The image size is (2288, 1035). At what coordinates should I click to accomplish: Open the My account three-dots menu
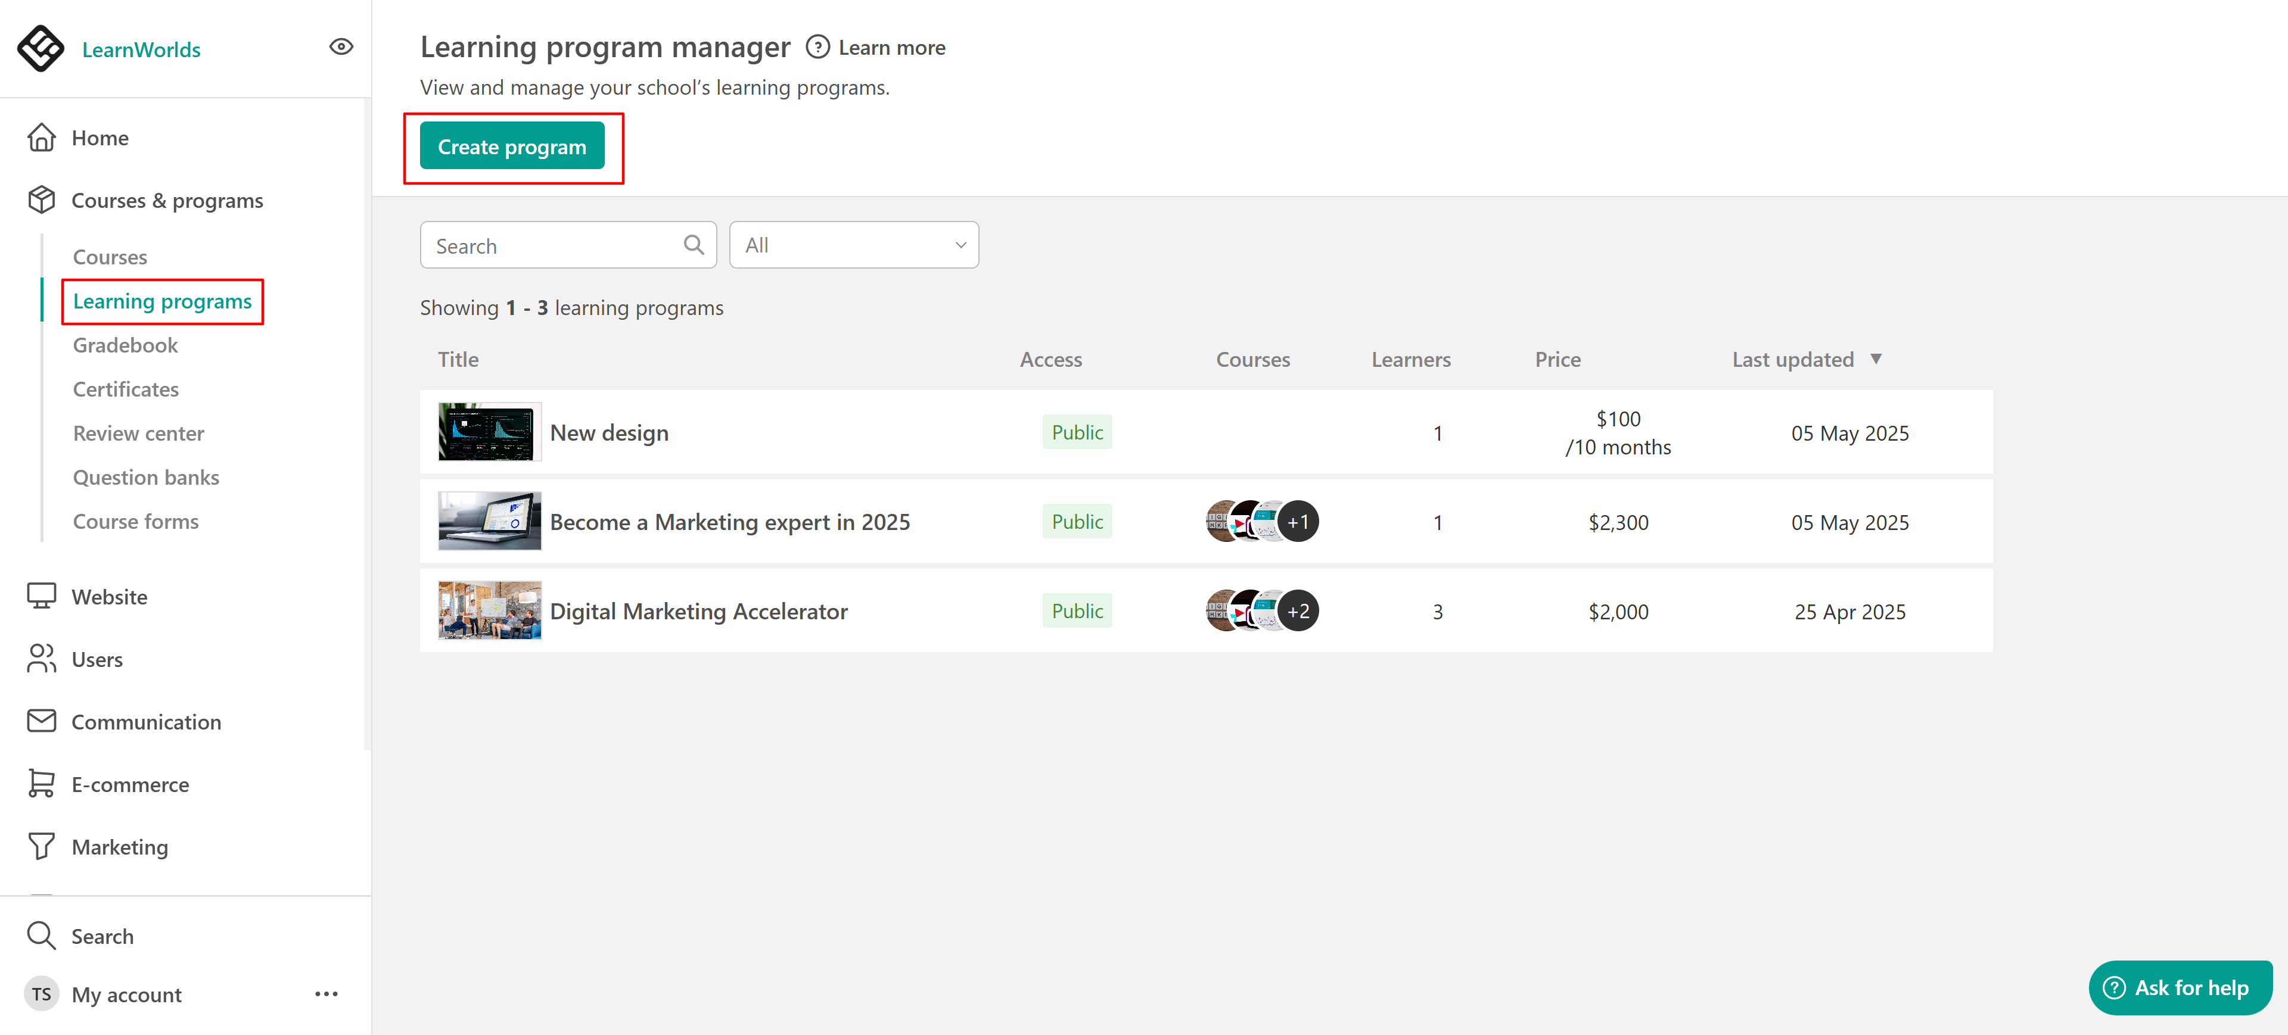326,994
